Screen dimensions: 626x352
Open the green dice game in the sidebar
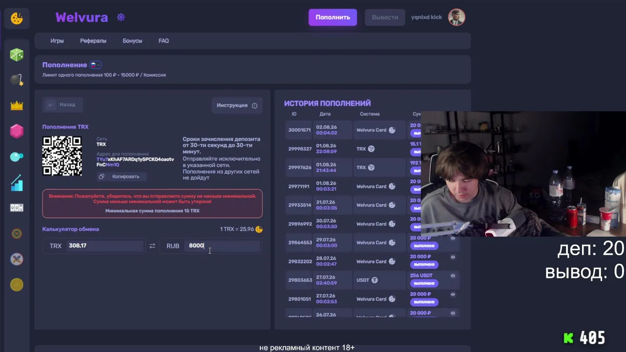click(17, 54)
